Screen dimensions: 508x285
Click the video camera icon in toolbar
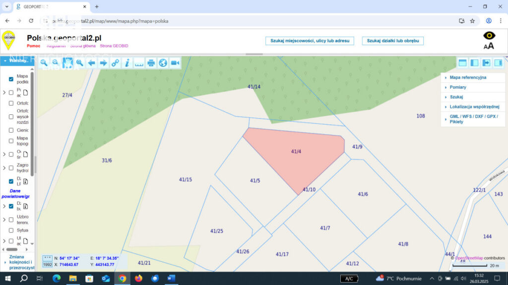pyautogui.click(x=175, y=63)
